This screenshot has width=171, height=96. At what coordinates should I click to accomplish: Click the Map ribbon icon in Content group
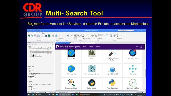(29, 37)
